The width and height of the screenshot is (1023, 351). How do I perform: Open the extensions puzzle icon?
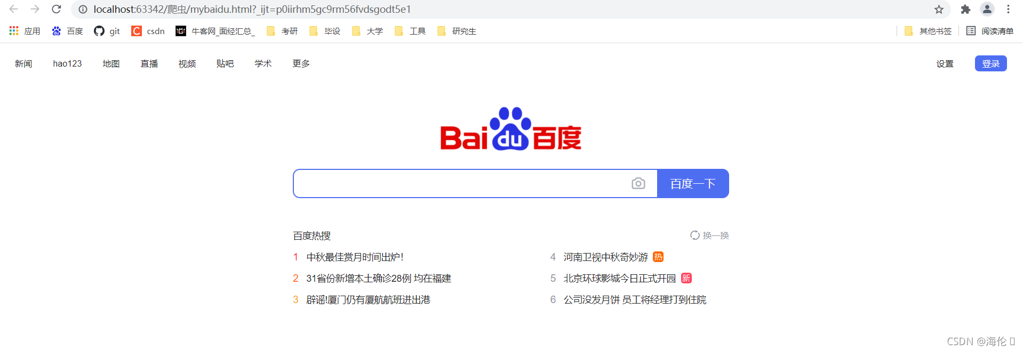965,9
